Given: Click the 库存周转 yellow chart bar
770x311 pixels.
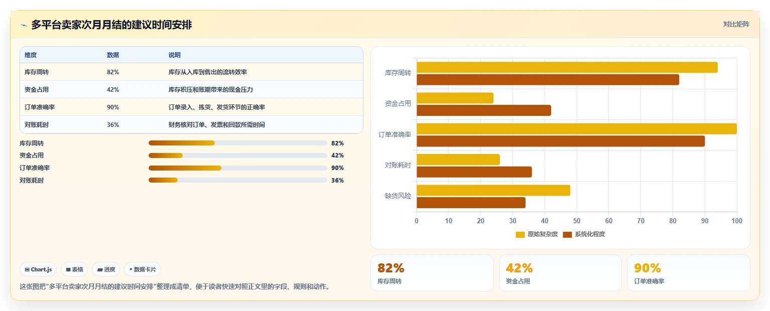Looking at the screenshot, I should click(x=567, y=67).
